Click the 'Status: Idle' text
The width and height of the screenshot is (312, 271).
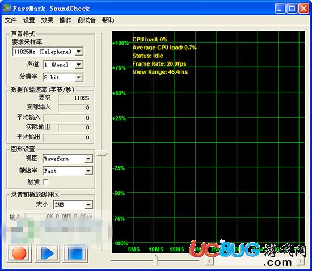[x=148, y=56]
